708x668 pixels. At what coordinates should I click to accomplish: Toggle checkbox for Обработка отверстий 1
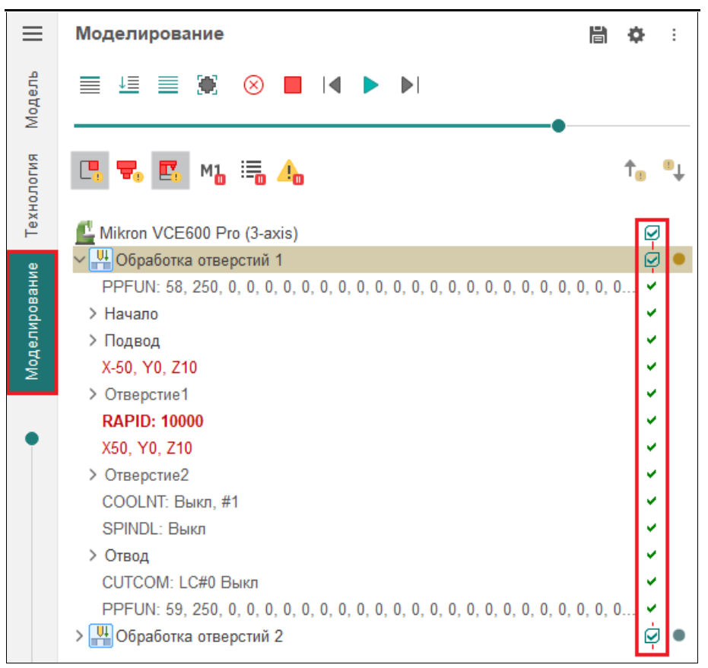click(652, 260)
